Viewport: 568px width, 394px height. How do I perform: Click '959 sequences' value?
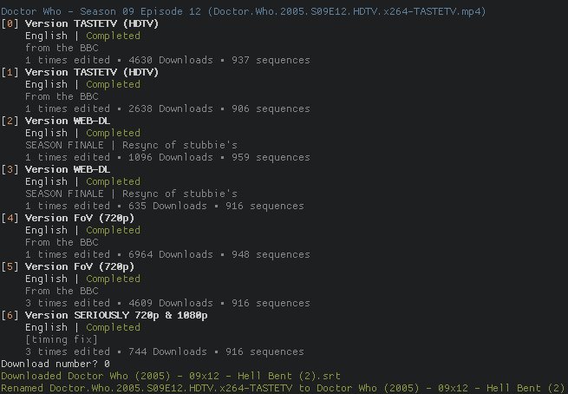pyautogui.click(x=271, y=157)
